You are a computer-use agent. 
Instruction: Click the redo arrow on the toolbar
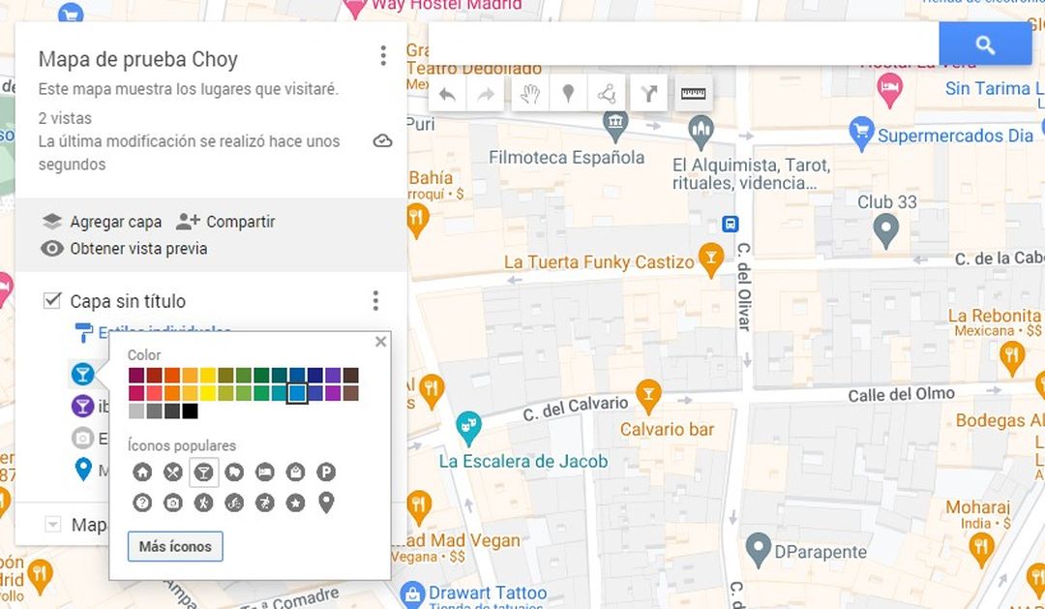point(485,94)
